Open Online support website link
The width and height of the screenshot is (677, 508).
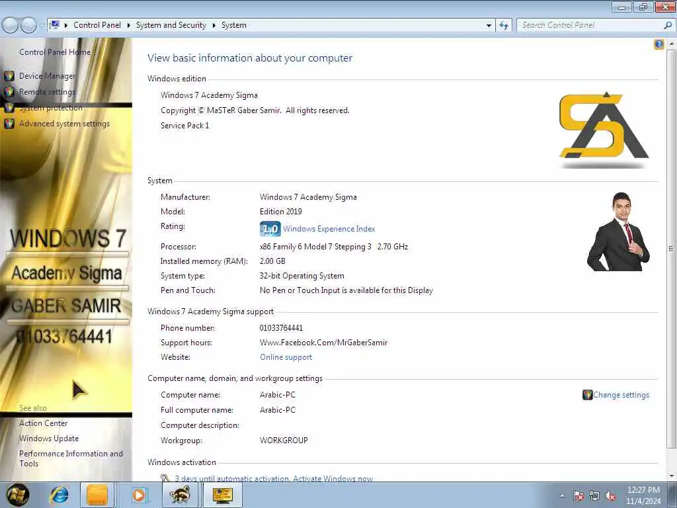coord(286,357)
